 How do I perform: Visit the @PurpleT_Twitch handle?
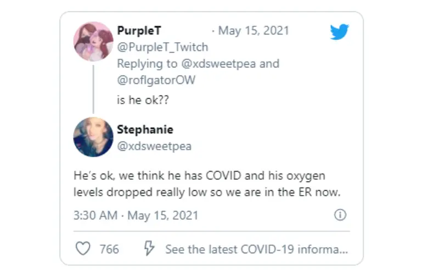[162, 47]
